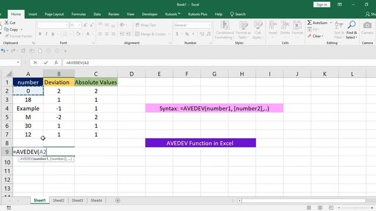
Task: Click the zoom slider in status bar
Action: [x=355, y=207]
